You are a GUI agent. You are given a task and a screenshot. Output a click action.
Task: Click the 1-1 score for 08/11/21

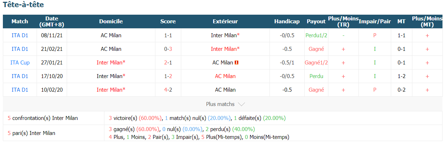(168, 35)
